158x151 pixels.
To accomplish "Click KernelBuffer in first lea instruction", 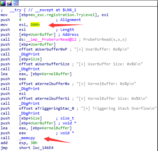I will coord(56,74).
